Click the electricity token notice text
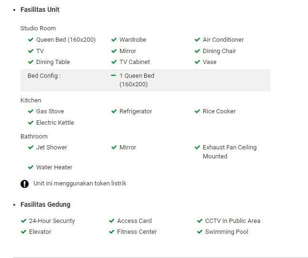The height and width of the screenshot is (258, 308). [79, 184]
